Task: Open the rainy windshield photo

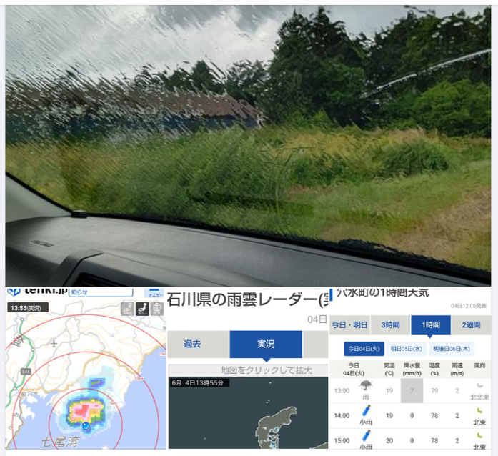Action: [x=249, y=146]
